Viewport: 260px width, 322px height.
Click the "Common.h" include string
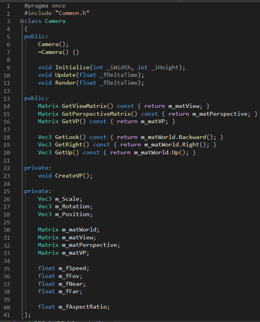coord(72,13)
